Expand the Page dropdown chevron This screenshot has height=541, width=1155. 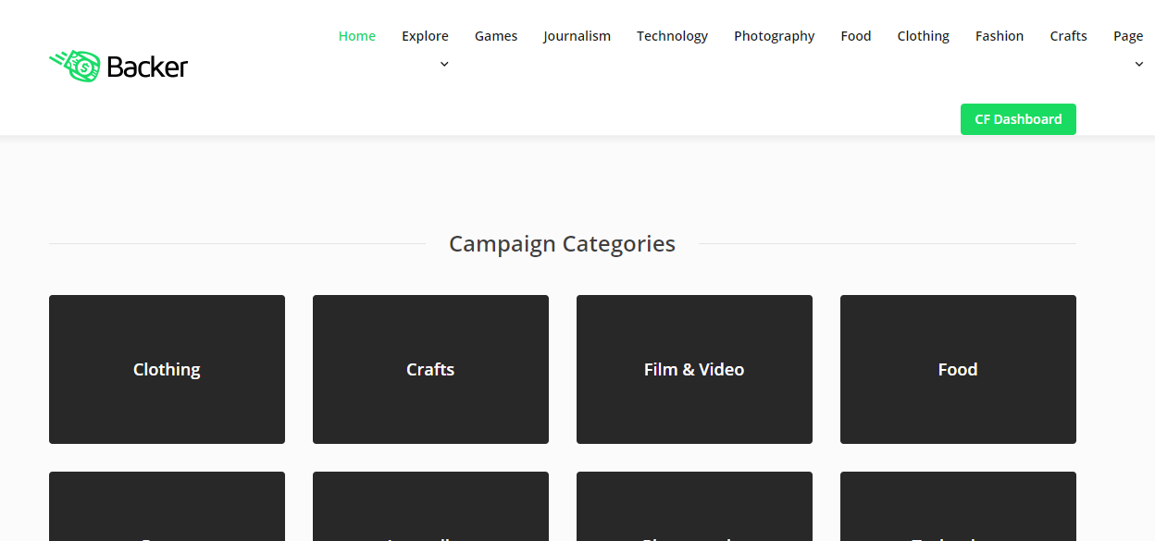click(1138, 64)
